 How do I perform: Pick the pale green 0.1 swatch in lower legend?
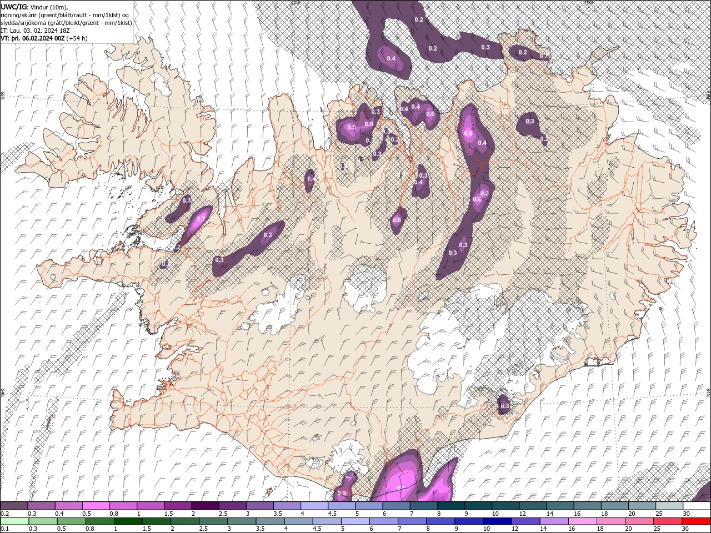14,521
